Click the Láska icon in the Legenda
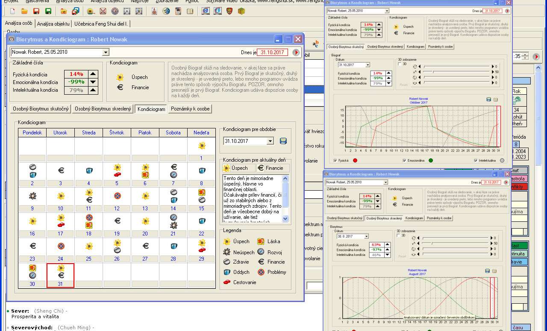 [261, 241]
